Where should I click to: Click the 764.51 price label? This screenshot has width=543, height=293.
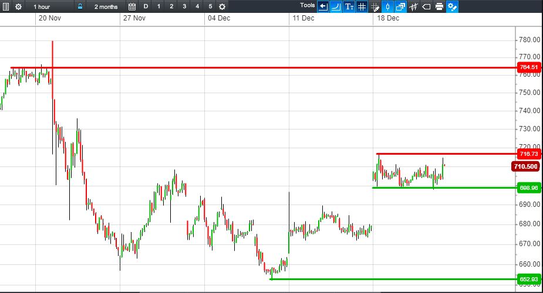tap(529, 67)
